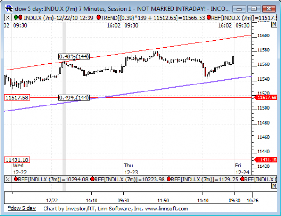Click the red dot for REF =10294.08
The height and width of the screenshot is (216, 281).
point(16,179)
